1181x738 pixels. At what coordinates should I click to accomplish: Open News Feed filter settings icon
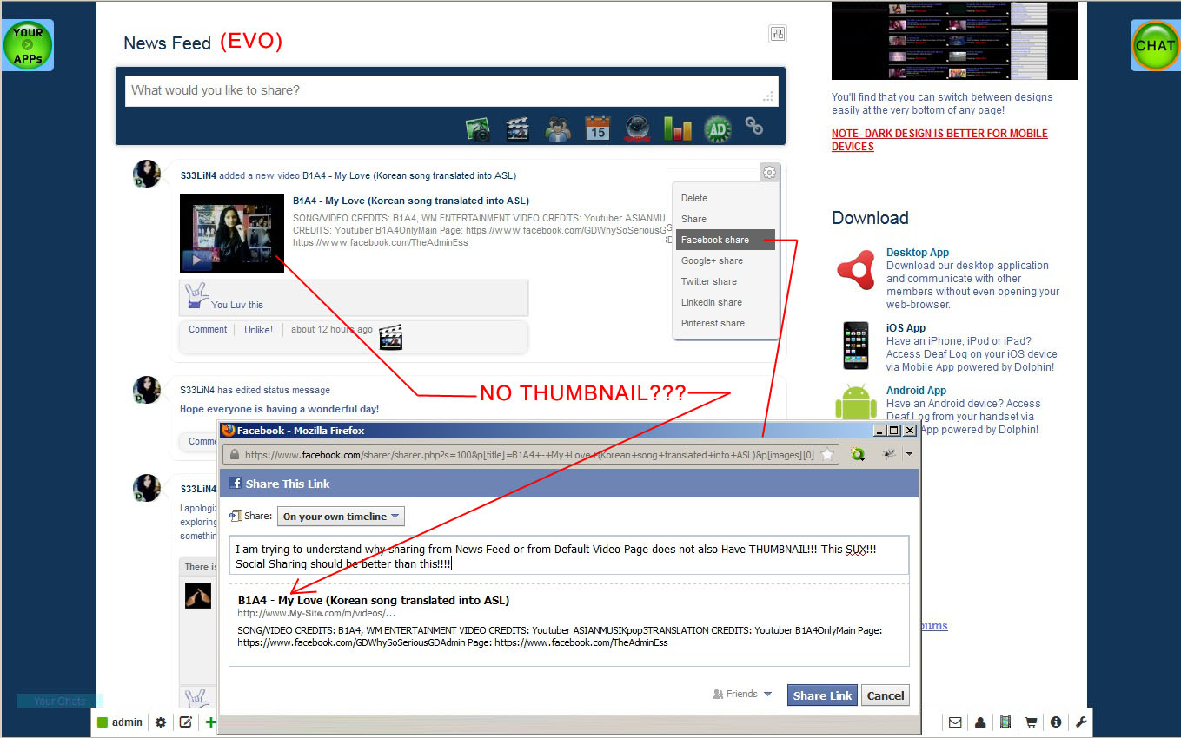pyautogui.click(x=778, y=34)
